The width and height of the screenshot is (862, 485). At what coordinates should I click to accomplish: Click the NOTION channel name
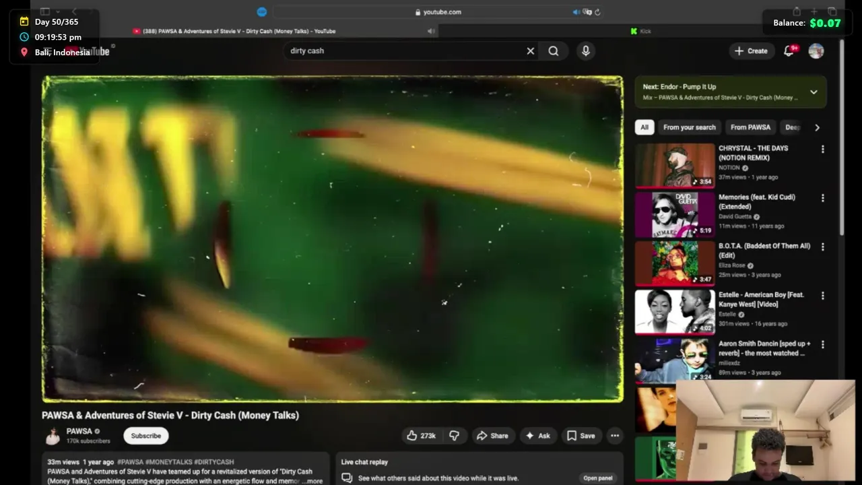[x=729, y=168]
